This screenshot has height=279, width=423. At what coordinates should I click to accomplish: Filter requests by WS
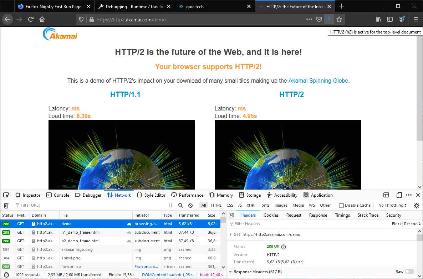312,205
